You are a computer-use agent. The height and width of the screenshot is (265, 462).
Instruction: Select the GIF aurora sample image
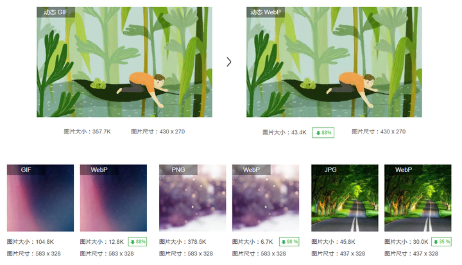[40, 198]
